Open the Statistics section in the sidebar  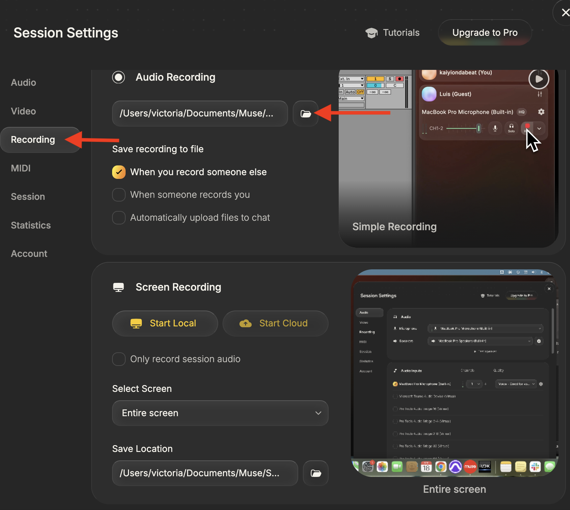coord(31,225)
